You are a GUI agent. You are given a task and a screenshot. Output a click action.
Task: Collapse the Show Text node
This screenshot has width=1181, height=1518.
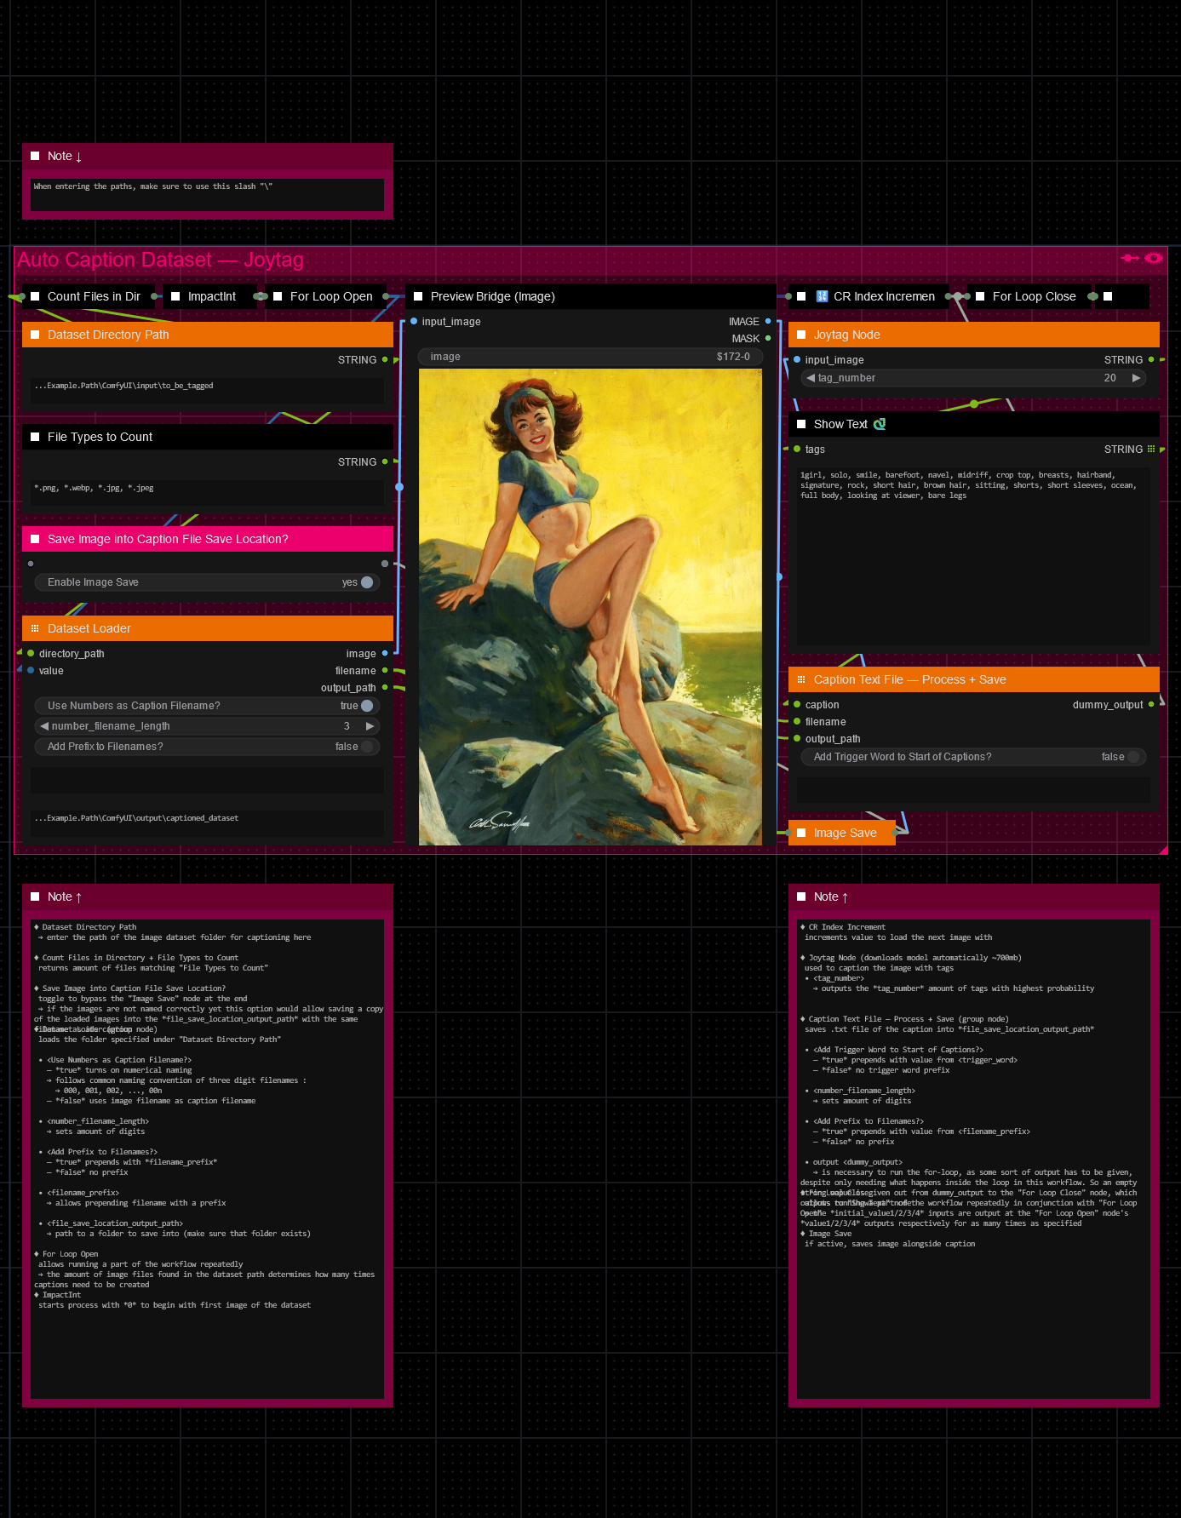point(801,424)
